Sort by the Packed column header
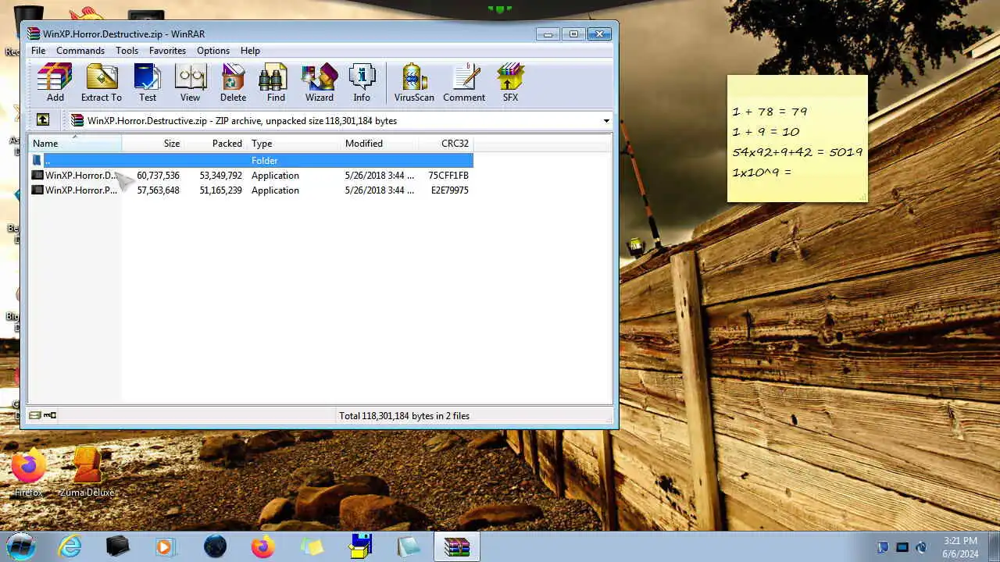Viewport: 1000px width, 562px height. click(x=216, y=144)
